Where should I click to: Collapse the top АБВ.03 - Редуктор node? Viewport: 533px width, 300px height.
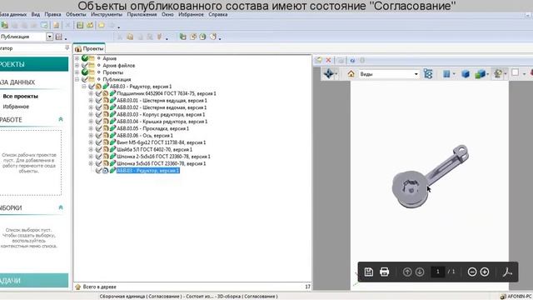(83, 87)
